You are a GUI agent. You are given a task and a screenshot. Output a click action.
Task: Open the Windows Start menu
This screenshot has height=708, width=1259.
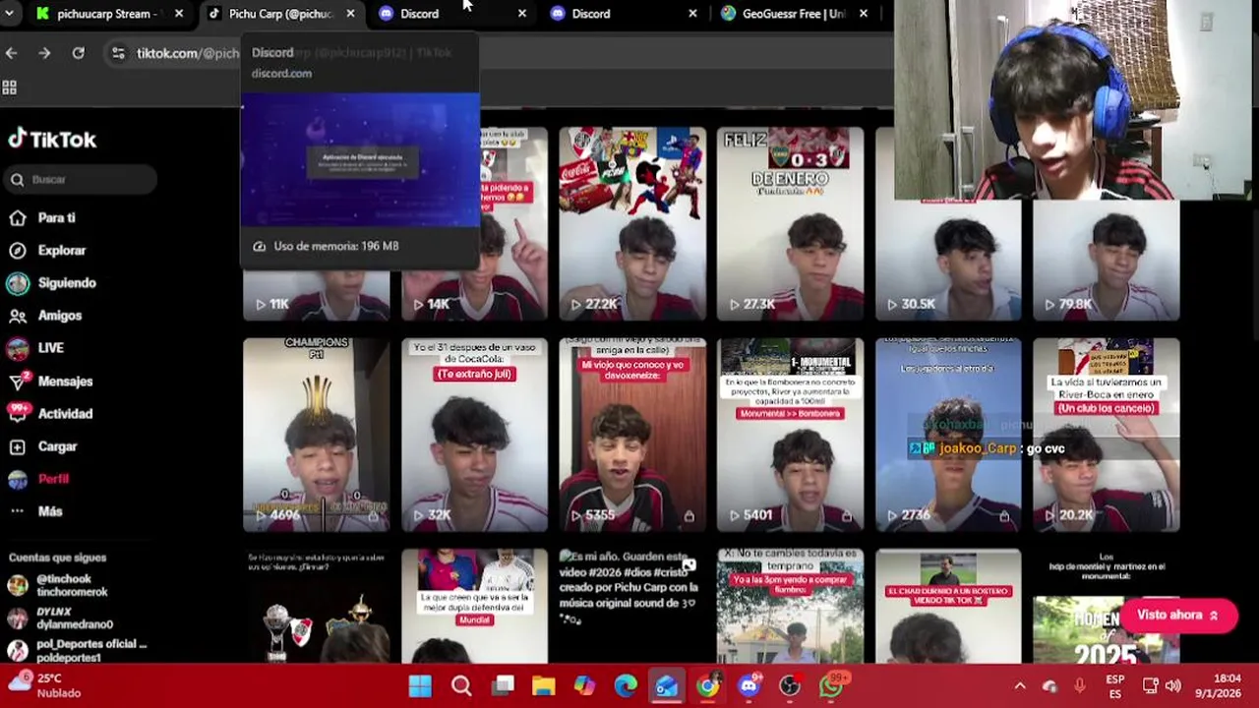420,686
